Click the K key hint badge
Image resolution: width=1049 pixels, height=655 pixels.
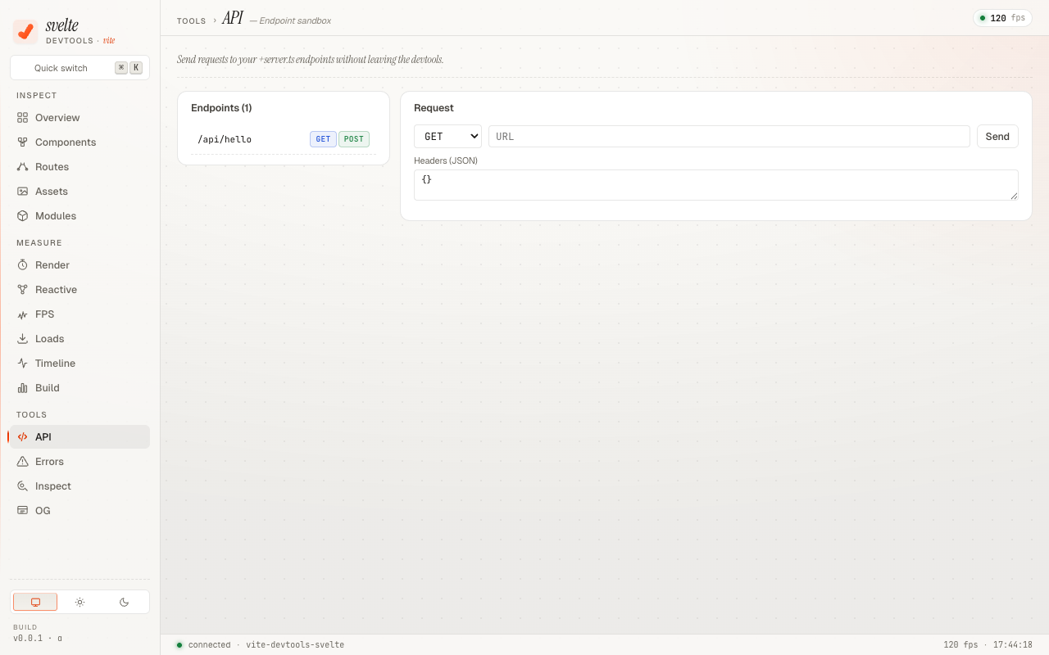tap(136, 68)
